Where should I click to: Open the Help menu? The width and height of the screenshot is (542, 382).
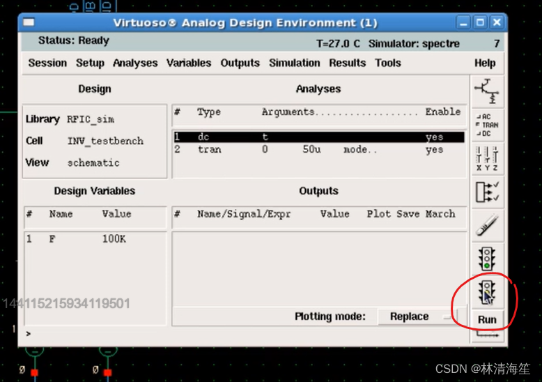[x=485, y=63]
